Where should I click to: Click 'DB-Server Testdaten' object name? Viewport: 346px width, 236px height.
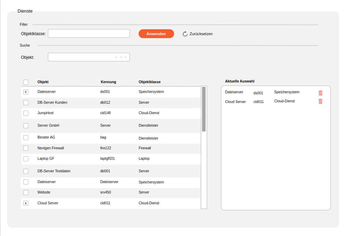54,171
